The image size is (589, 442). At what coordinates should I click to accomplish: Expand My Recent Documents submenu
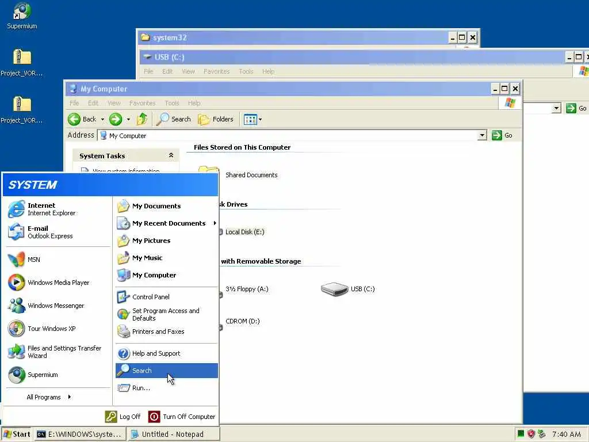click(x=166, y=223)
